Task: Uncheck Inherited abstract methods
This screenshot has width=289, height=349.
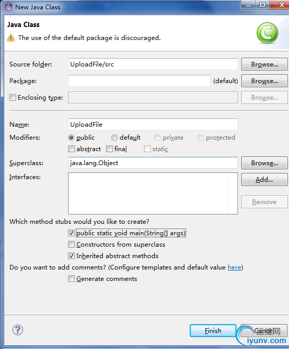Action: click(x=71, y=256)
